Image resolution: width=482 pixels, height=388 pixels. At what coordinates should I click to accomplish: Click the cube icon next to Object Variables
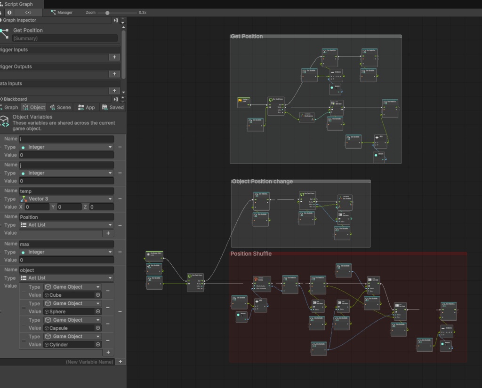tap(6, 122)
